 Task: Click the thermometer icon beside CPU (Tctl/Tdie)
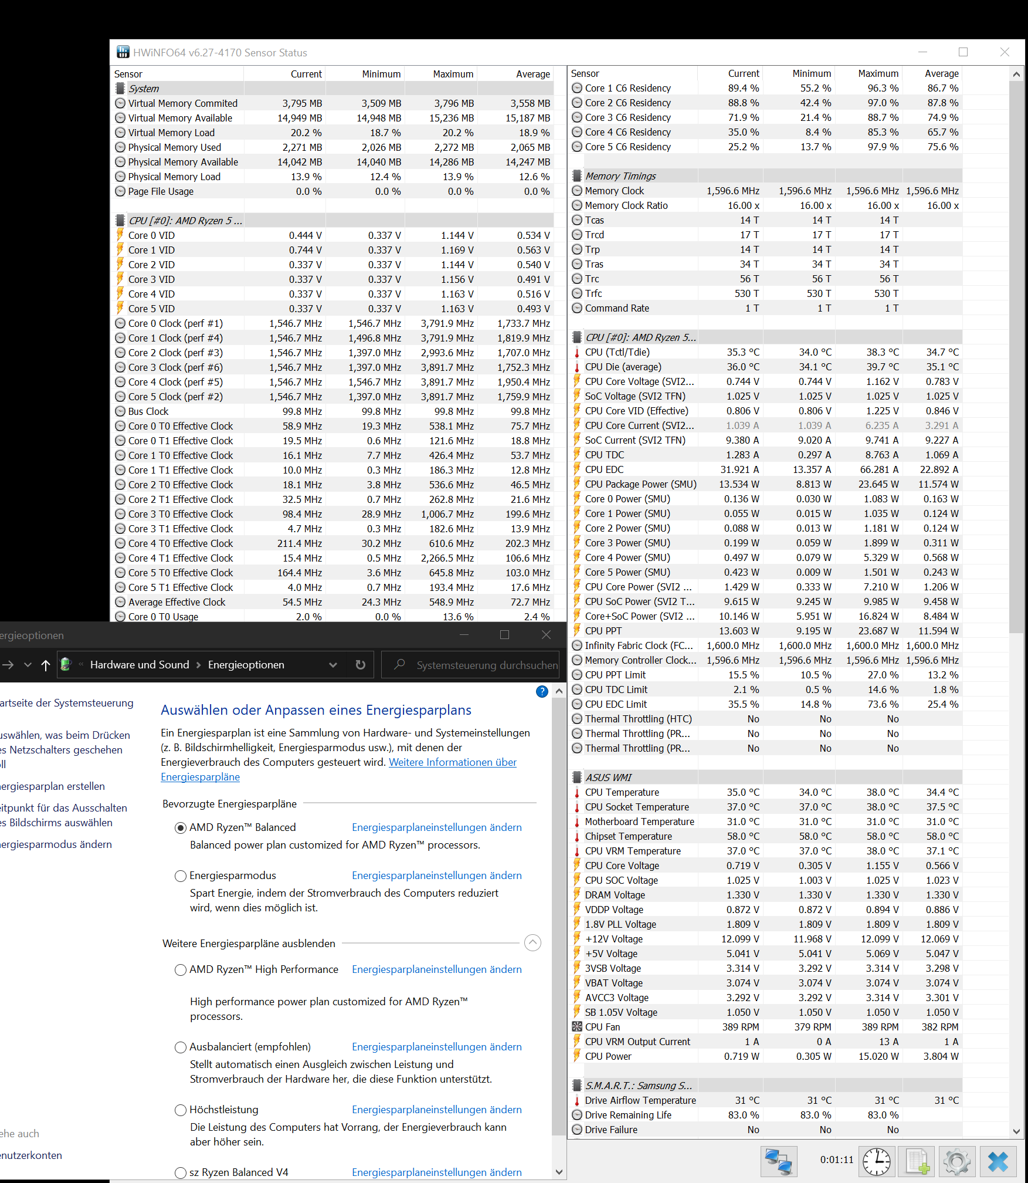click(x=577, y=352)
